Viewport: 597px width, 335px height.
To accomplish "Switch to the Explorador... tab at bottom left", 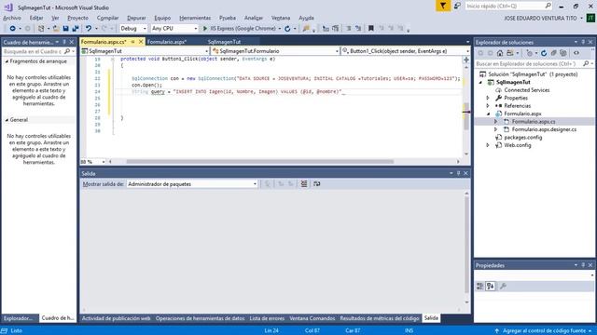I will tap(19, 318).
